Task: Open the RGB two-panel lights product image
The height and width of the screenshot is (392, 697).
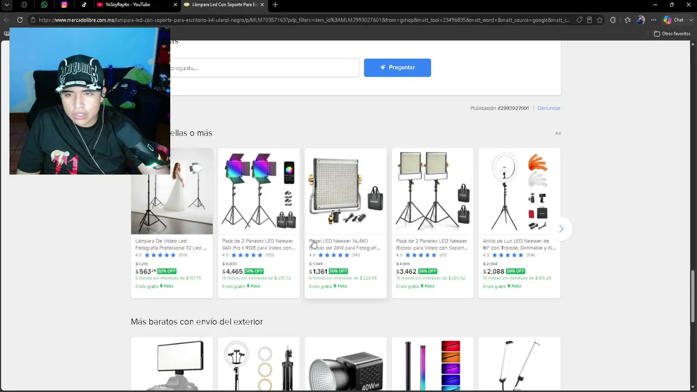Action: (259, 191)
